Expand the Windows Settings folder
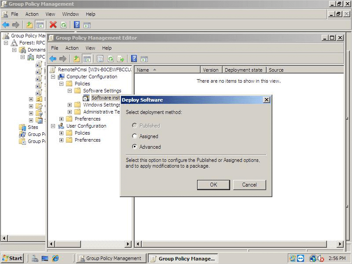 [70, 105]
